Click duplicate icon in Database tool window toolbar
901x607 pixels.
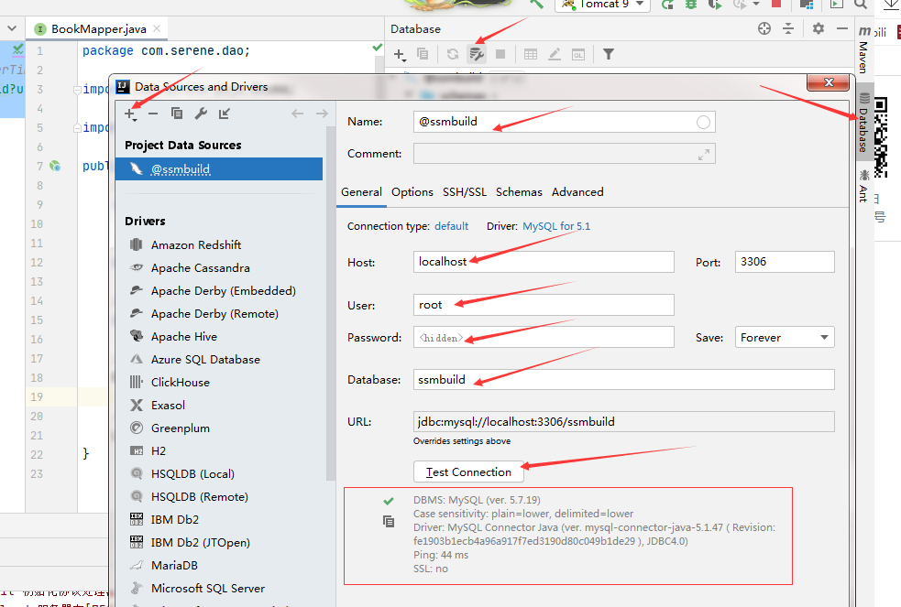pos(423,54)
